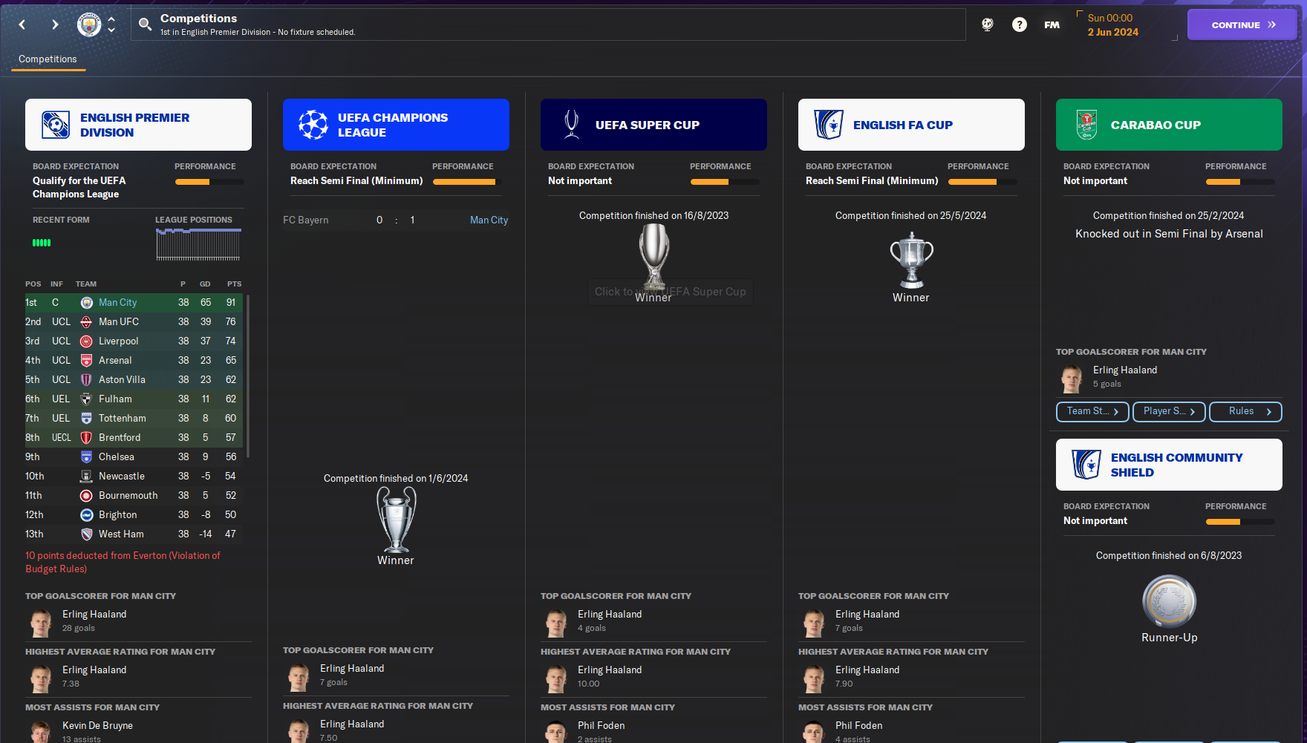Expand the Player Stats button in Carabao Cup
The width and height of the screenshot is (1307, 743).
point(1169,411)
